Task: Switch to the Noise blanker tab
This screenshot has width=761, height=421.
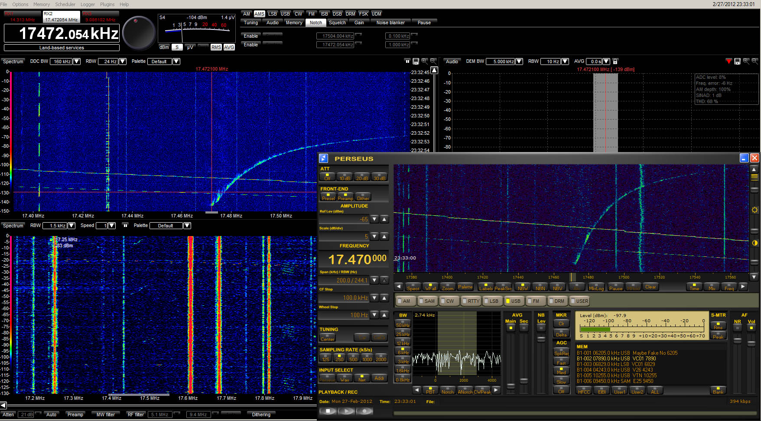Action: click(x=390, y=23)
